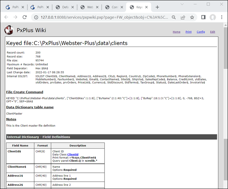Reload the PxPlus Wiki page

coord(24,17)
